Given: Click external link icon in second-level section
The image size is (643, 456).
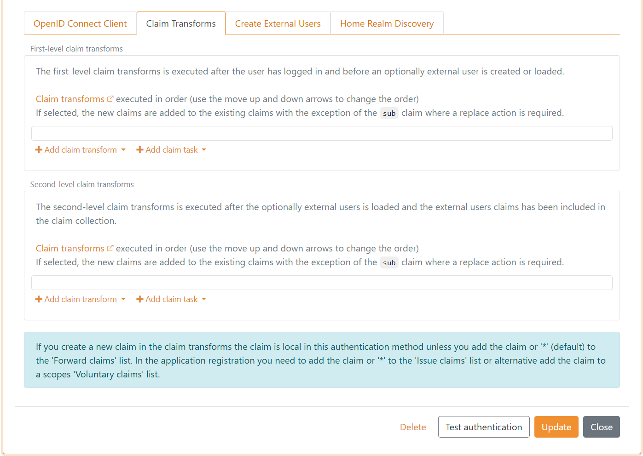Looking at the screenshot, I should tap(110, 248).
